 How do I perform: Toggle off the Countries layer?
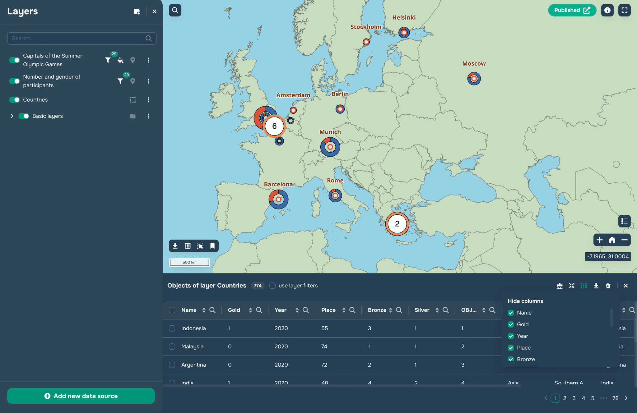point(15,100)
